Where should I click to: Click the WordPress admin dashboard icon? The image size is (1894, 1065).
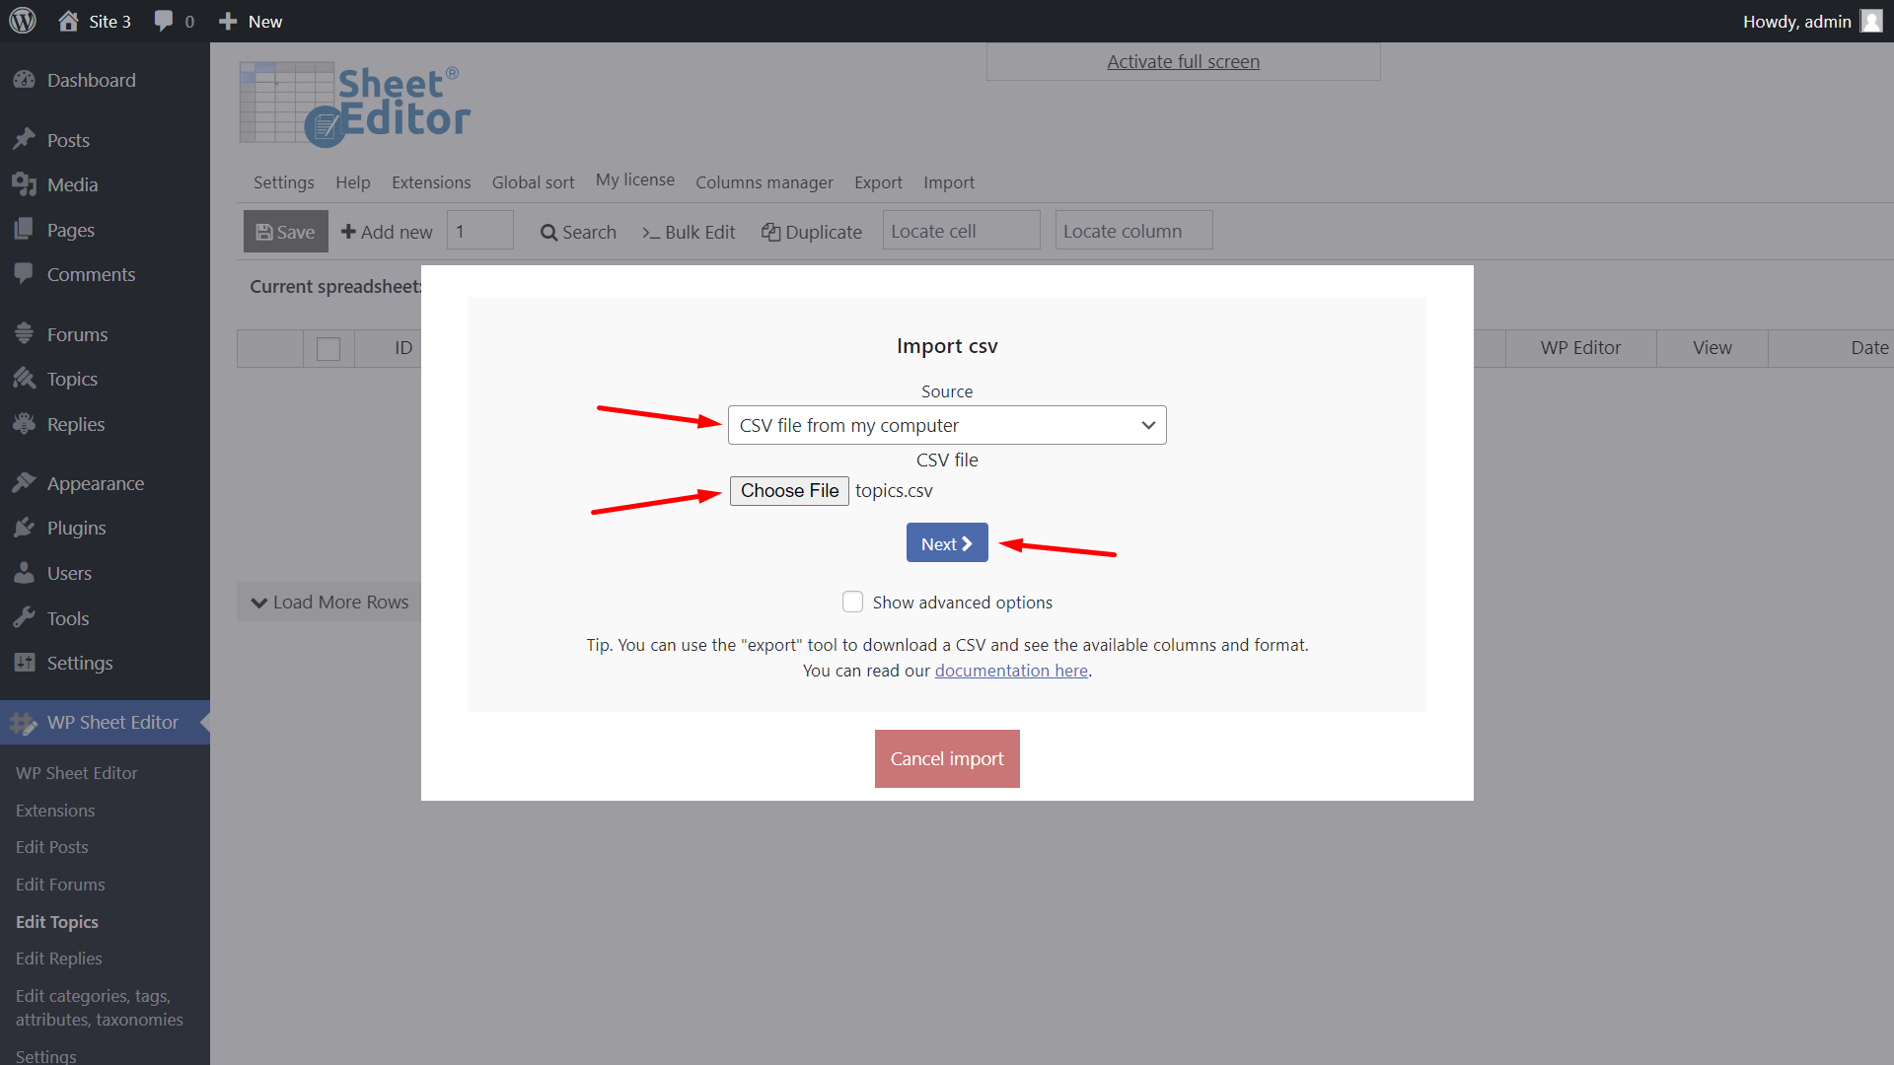pos(25,20)
